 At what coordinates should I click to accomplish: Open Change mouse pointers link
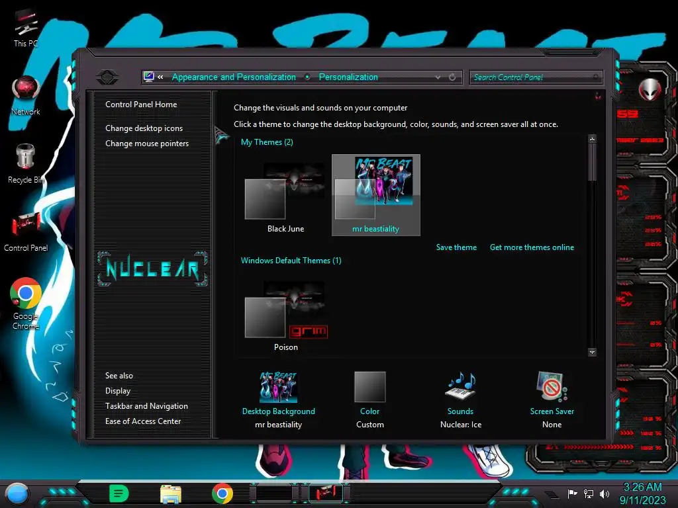click(147, 144)
